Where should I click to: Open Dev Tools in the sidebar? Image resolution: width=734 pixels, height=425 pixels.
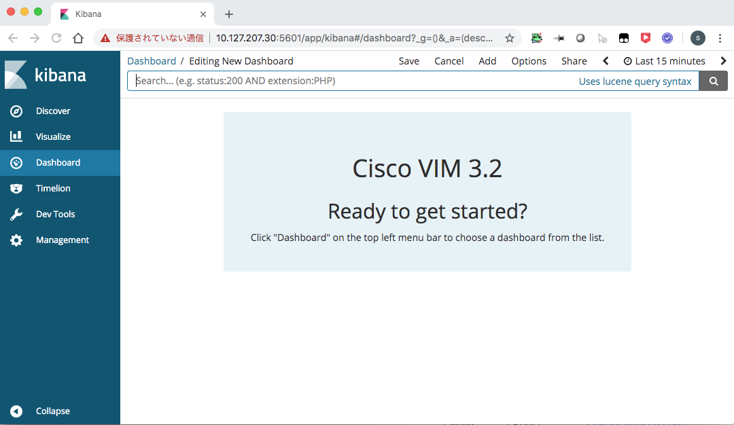pyautogui.click(x=54, y=214)
